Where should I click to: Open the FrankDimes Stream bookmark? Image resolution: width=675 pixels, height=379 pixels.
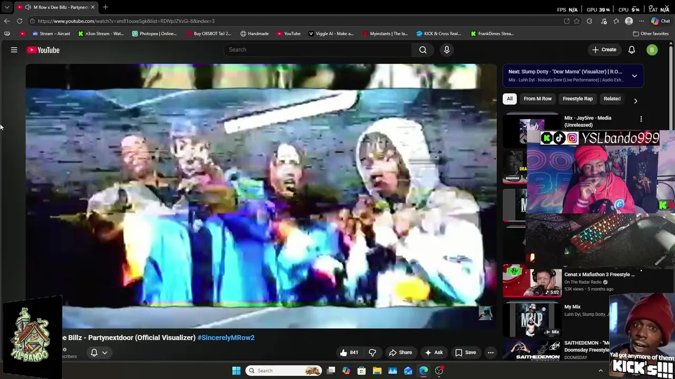pyautogui.click(x=492, y=34)
